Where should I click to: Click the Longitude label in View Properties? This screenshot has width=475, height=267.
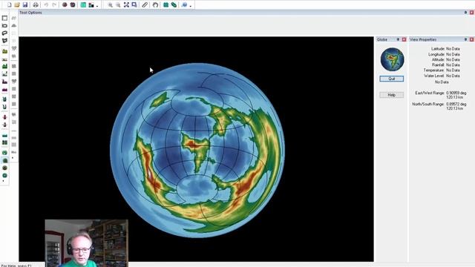(436, 54)
